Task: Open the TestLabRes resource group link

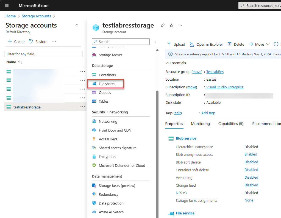Action: [x=215, y=72]
